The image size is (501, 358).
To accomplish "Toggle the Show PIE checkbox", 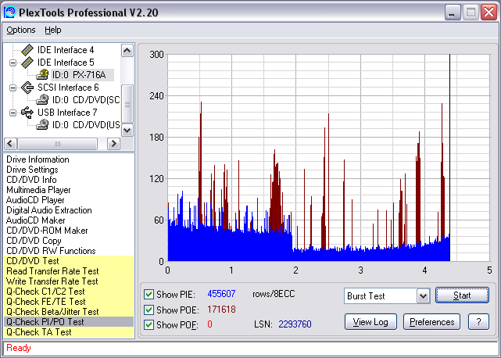I will [x=149, y=294].
